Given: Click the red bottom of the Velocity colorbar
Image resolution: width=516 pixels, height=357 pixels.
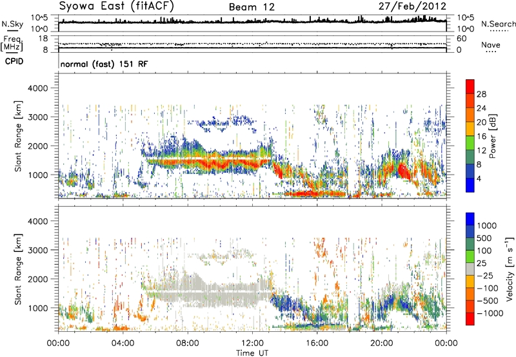Looking at the screenshot, I should click(x=470, y=319).
